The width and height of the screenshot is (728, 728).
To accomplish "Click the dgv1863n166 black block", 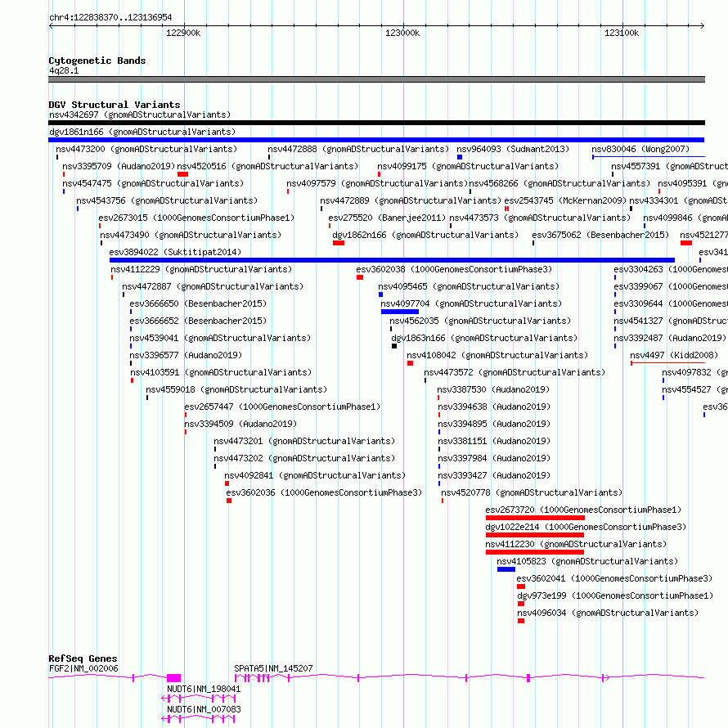I will pos(394,346).
